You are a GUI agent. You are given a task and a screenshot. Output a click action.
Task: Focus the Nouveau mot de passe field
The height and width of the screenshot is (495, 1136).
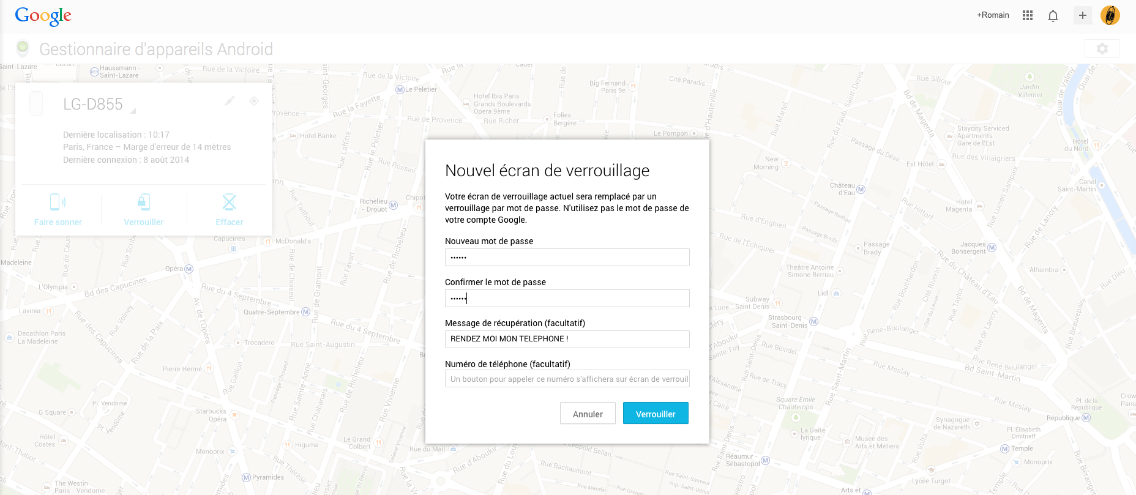coord(567,258)
